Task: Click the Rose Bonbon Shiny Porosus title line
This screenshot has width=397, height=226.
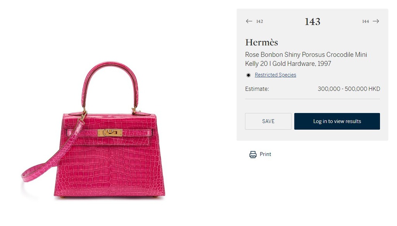Action: [306, 55]
